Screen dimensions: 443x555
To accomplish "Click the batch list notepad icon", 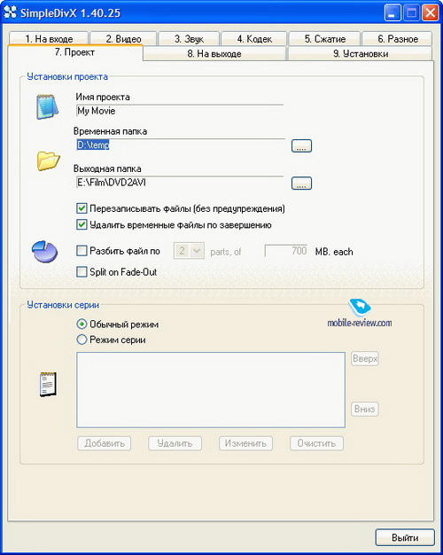I will pos(48,384).
